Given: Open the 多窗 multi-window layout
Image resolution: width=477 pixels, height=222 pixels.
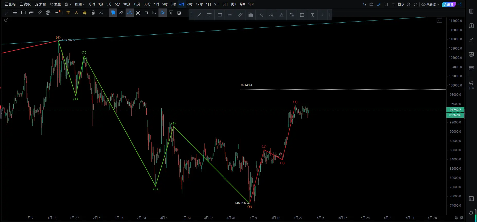Looking at the screenshot, I should click(40, 4).
